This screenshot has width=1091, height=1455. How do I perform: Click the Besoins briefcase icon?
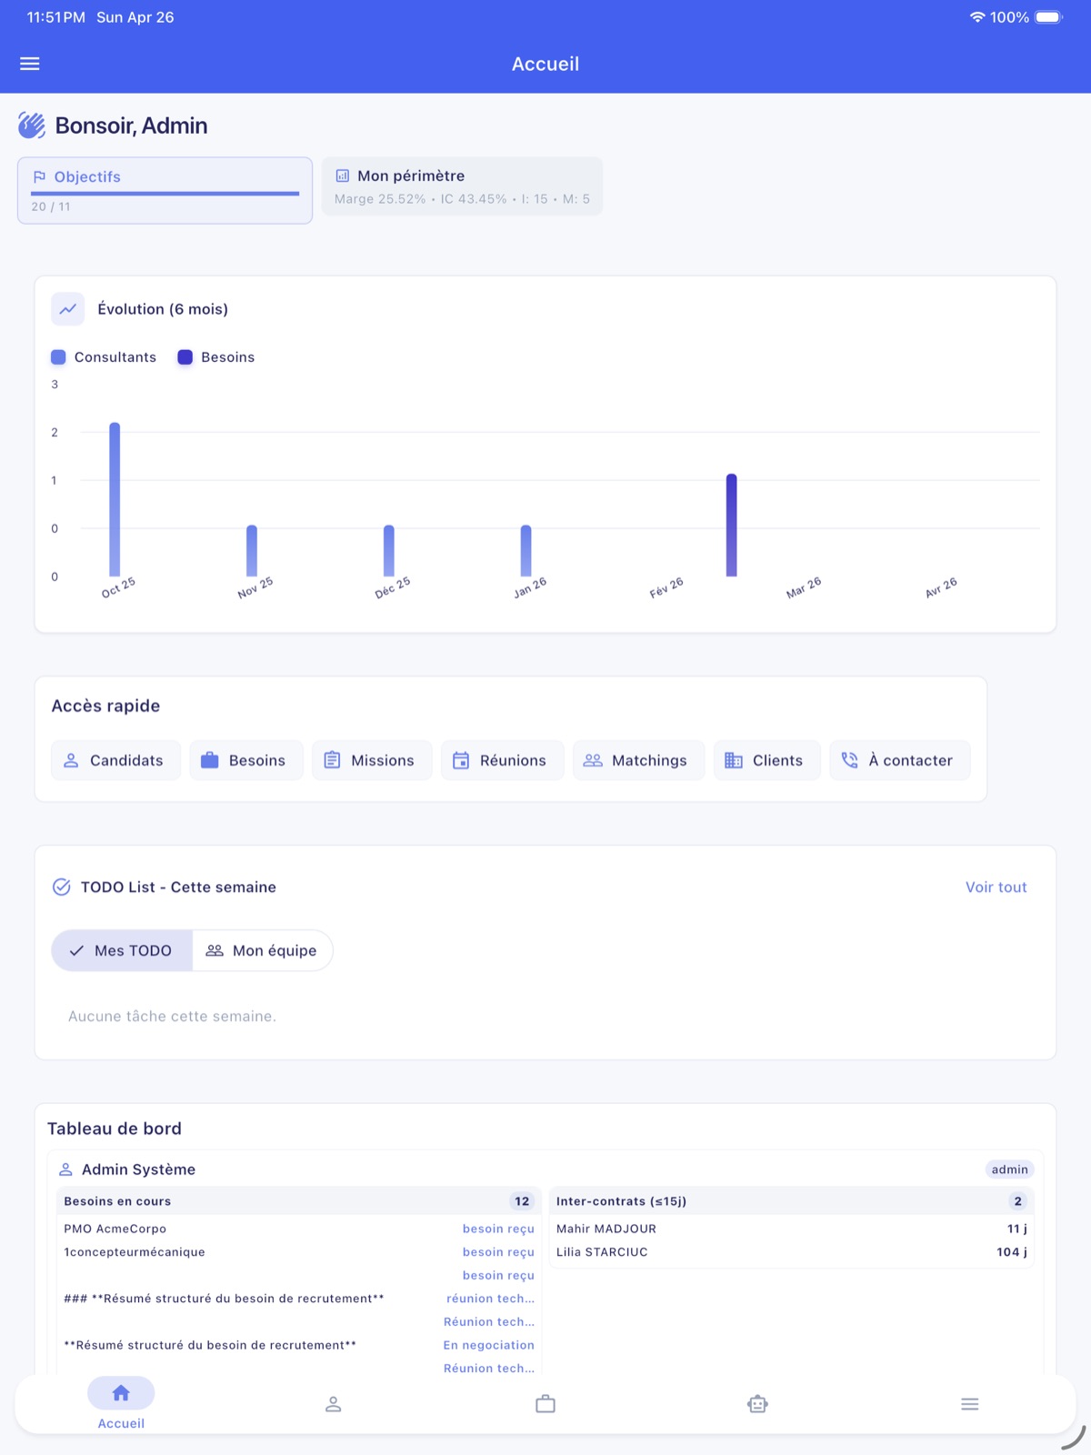(210, 760)
